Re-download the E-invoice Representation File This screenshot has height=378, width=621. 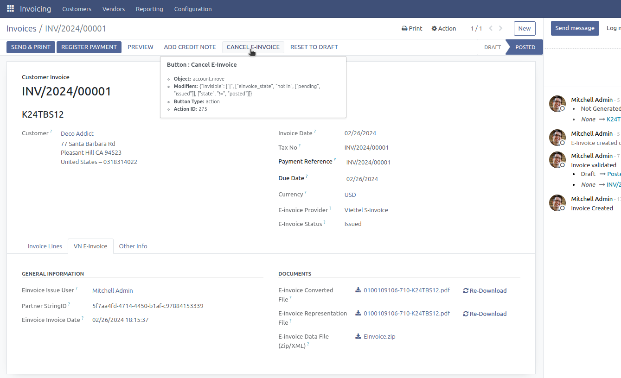click(x=485, y=314)
